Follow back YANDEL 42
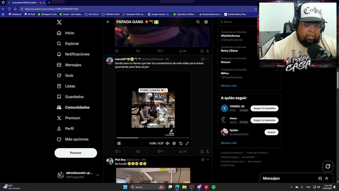This screenshot has height=191, width=339. click(x=264, y=108)
